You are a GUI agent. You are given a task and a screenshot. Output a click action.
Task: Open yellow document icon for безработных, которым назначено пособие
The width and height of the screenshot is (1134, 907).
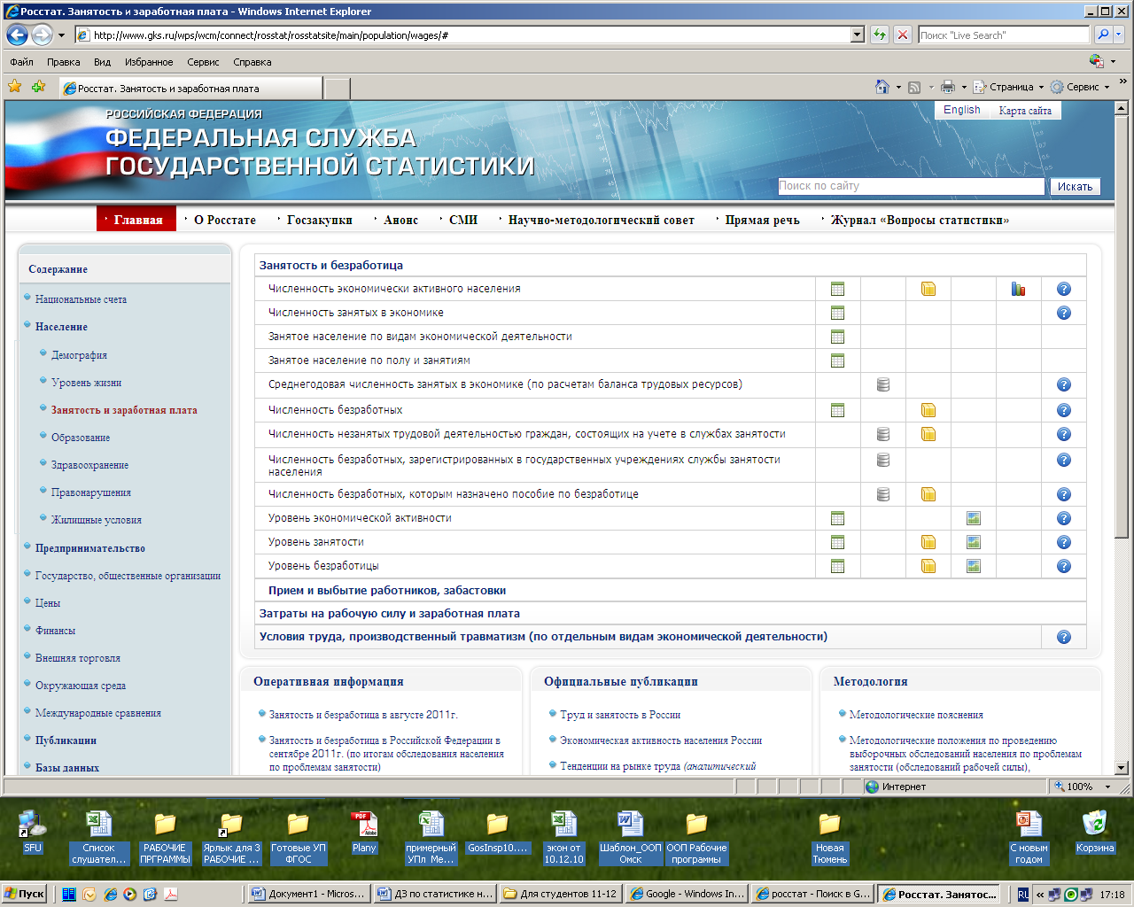pos(928,494)
